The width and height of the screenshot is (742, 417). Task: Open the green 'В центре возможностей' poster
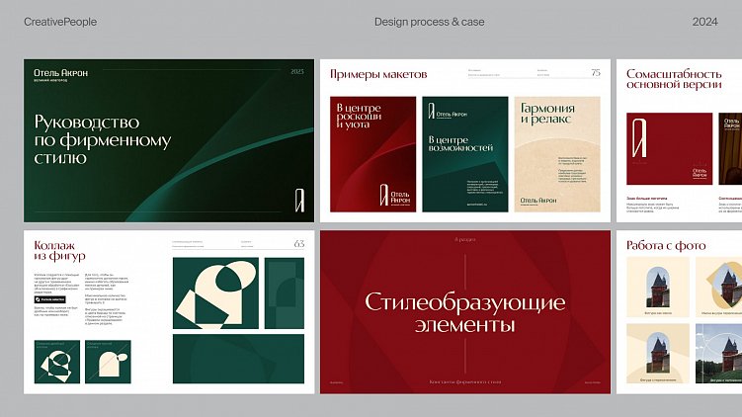[x=465, y=154]
